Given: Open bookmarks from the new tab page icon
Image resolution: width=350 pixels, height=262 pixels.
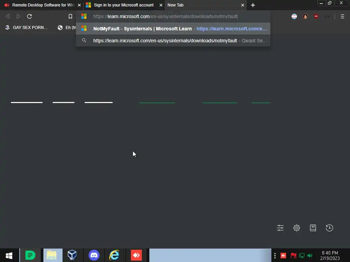Looking at the screenshot, I should pos(313,228).
